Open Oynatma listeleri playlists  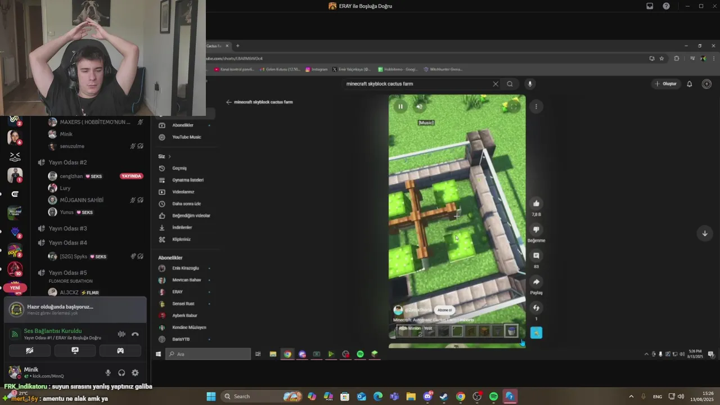188,180
